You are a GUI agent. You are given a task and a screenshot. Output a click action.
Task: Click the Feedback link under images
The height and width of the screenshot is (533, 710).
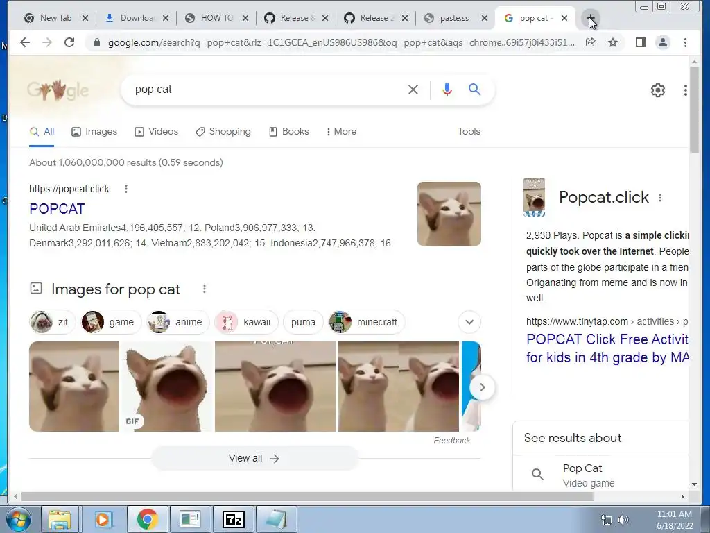(x=451, y=441)
